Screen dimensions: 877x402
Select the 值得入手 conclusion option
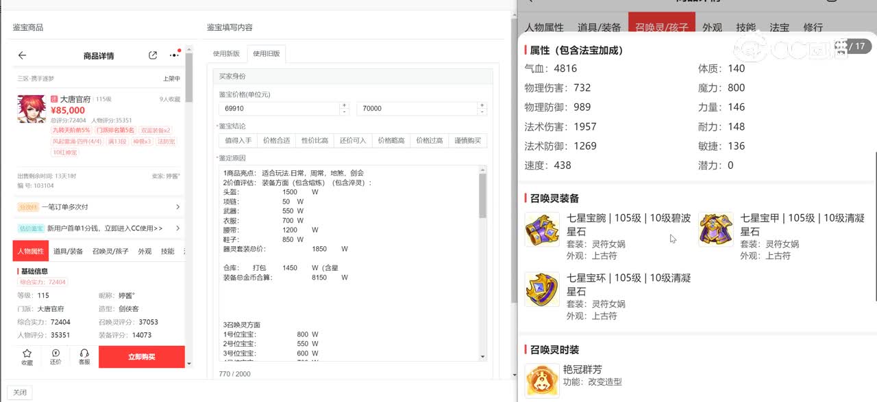(238, 140)
